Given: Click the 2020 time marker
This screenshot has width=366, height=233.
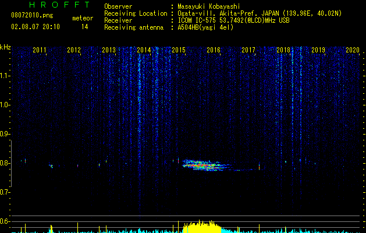Looking at the screenshot, I should point(353,50).
